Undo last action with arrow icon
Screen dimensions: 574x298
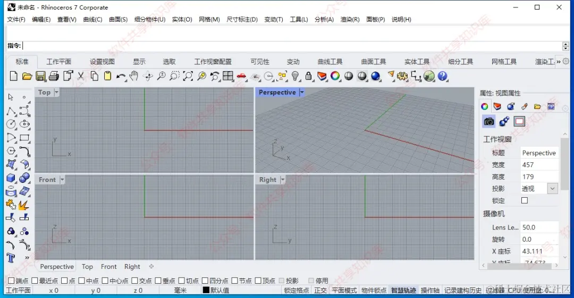coord(121,76)
